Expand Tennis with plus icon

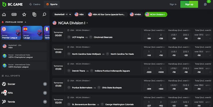tap(45, 102)
